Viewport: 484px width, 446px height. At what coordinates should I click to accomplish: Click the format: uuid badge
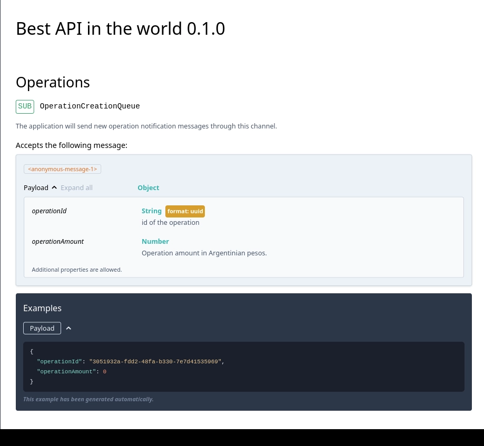click(x=185, y=211)
